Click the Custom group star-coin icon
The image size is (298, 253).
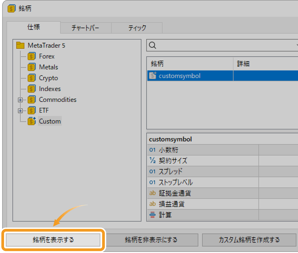pos(31,121)
